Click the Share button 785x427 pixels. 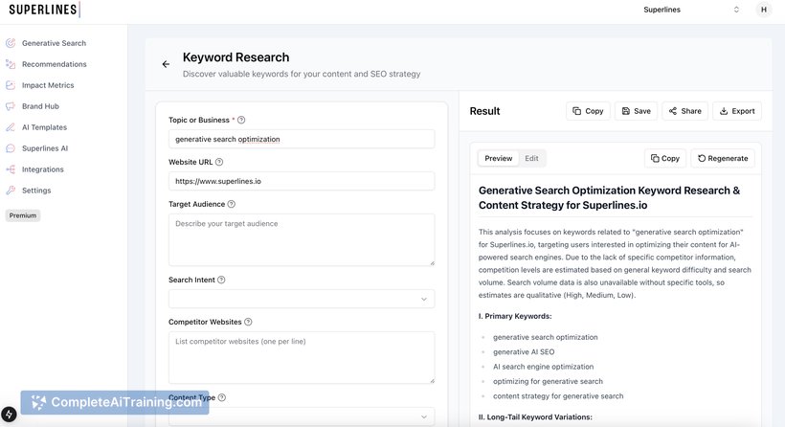click(x=684, y=111)
